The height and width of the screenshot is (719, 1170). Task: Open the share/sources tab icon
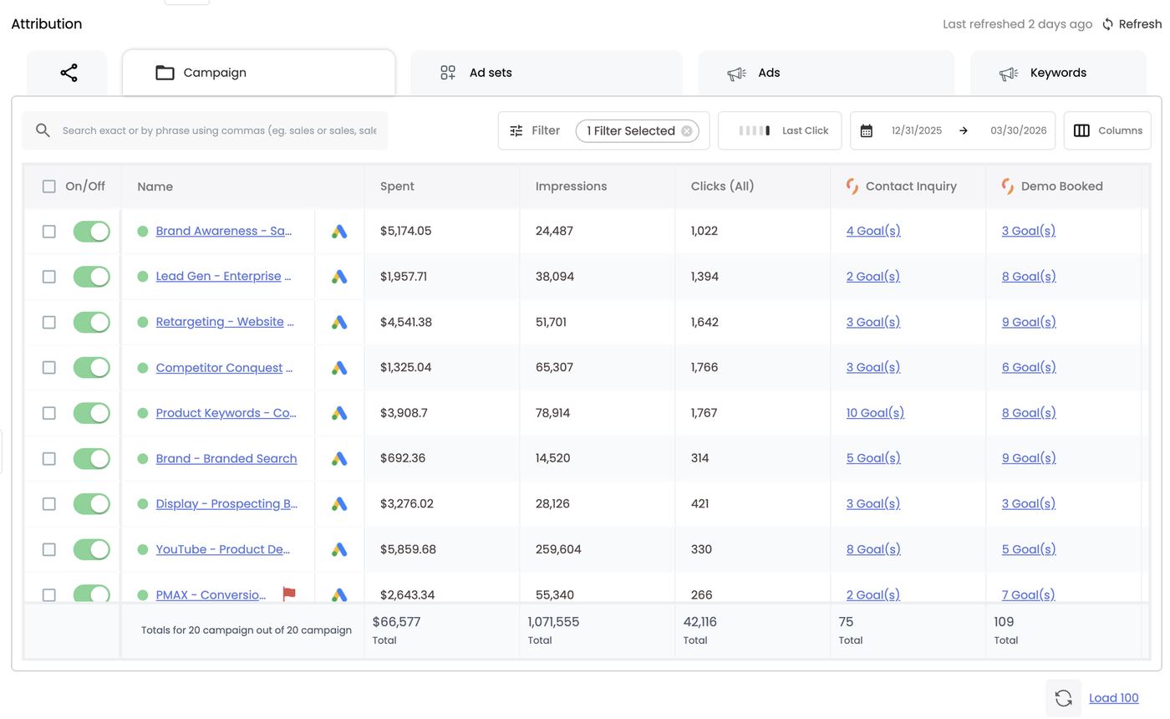tap(69, 73)
